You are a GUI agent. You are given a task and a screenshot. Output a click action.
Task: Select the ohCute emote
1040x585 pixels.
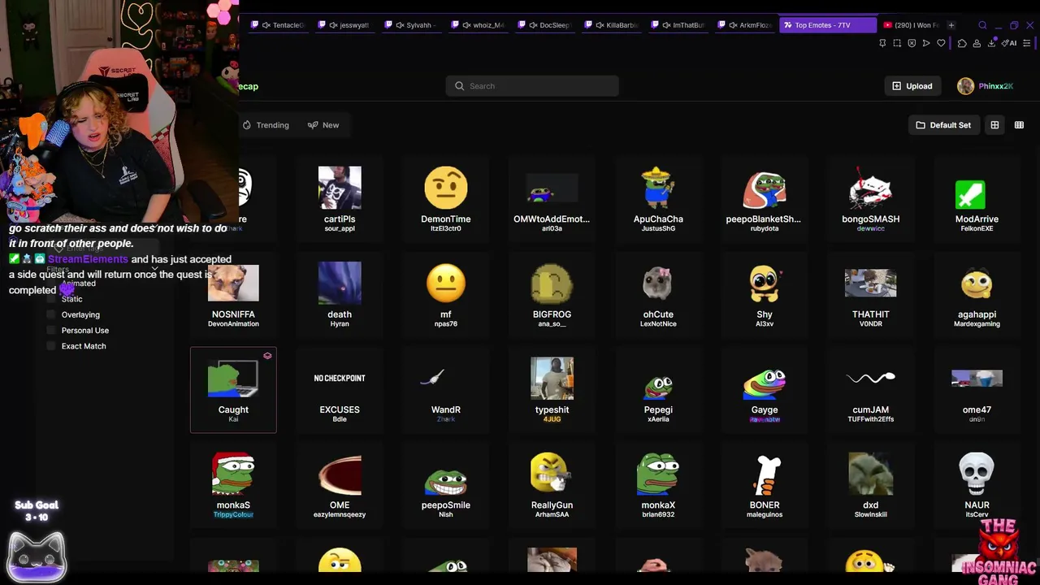point(658,294)
